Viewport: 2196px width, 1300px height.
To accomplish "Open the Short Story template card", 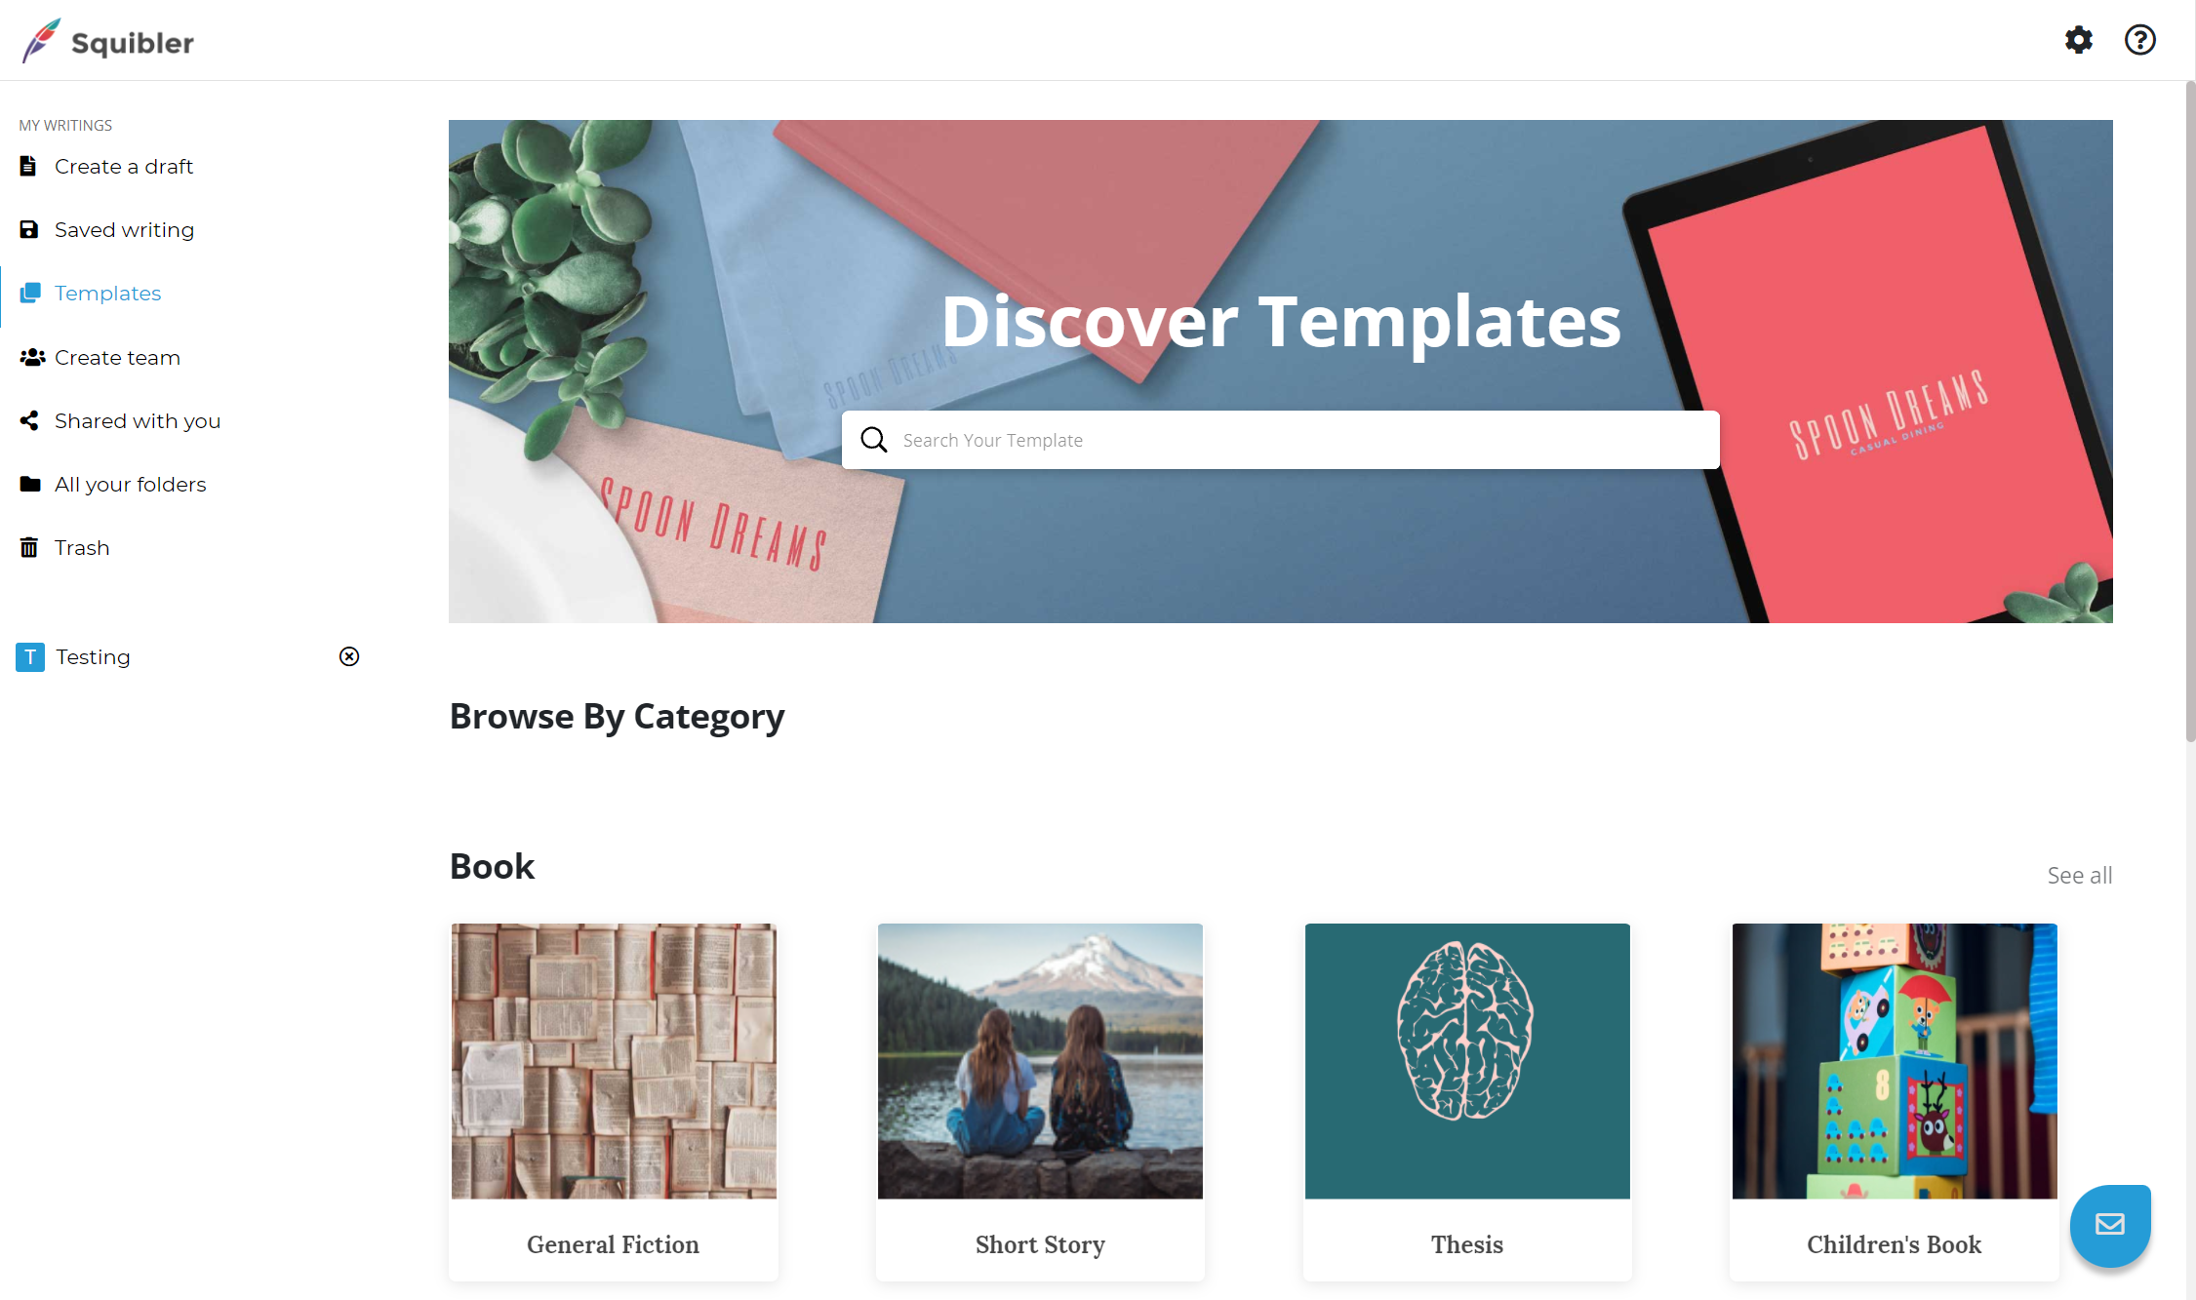I will point(1040,1102).
